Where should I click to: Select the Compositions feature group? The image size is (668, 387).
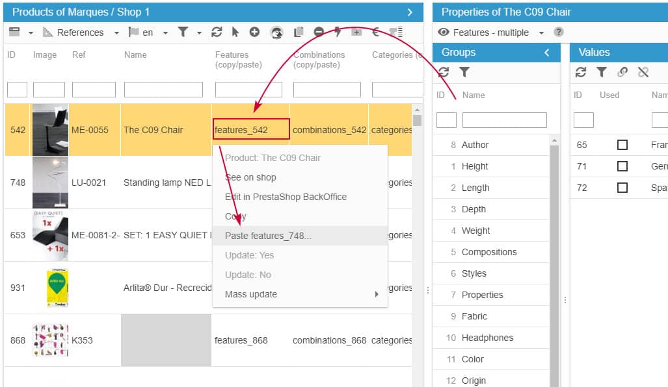pyautogui.click(x=489, y=252)
